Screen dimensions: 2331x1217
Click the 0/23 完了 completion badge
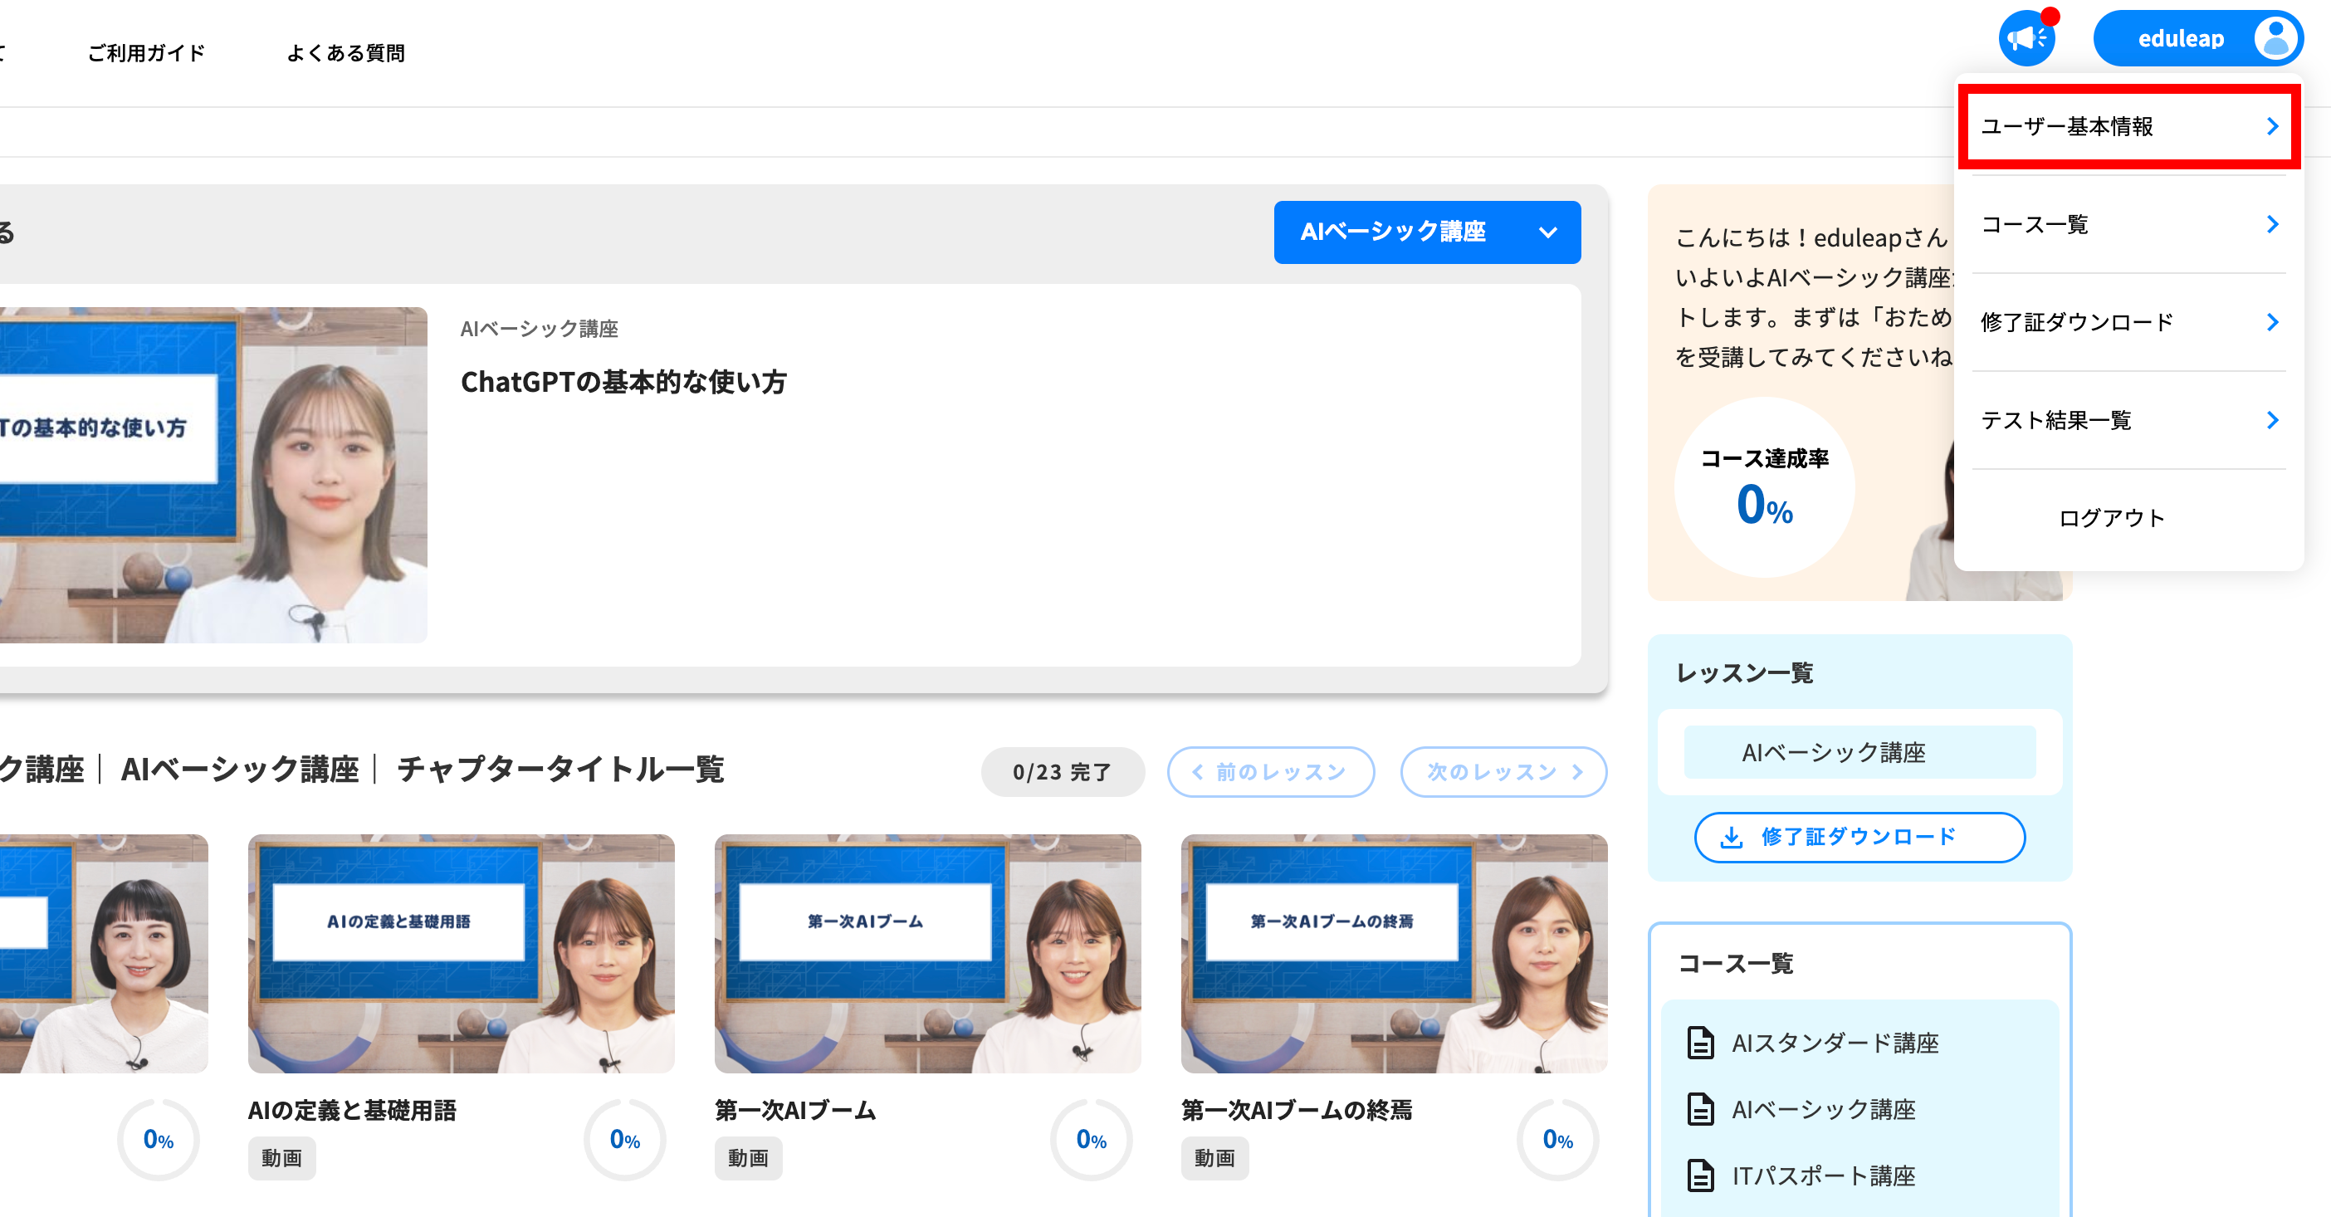[x=1063, y=772]
